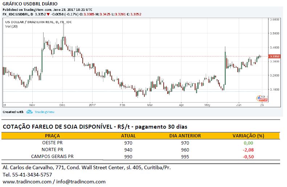Click the 'PRAÇA' column header

(x=52, y=136)
